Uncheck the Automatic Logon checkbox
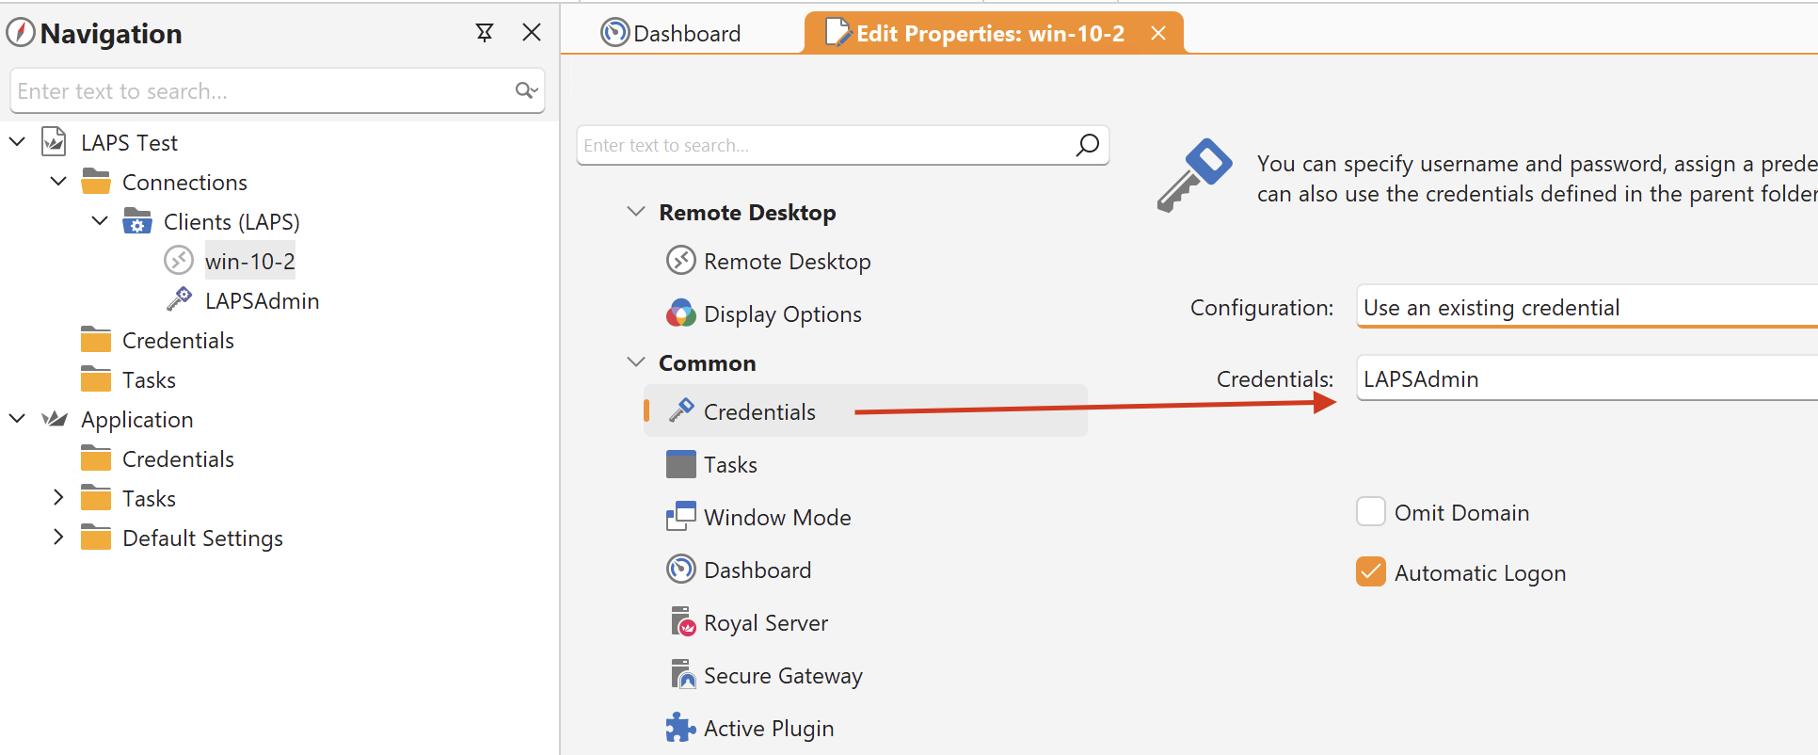The height and width of the screenshot is (755, 1818). [1371, 572]
